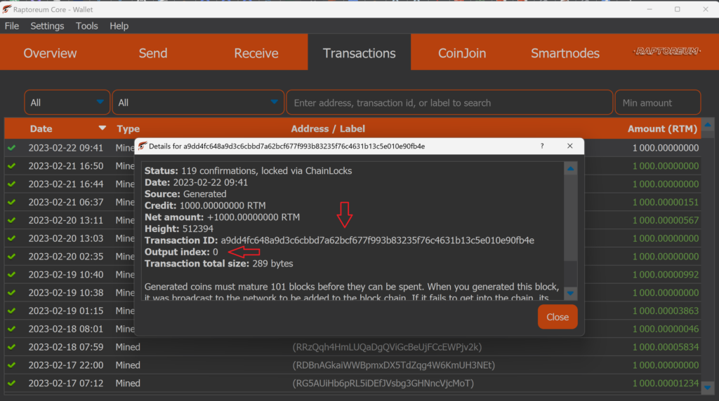Click the confirmed checkmark for 2023-02-20 02:35
Image resolution: width=719 pixels, height=401 pixels.
pos(11,257)
